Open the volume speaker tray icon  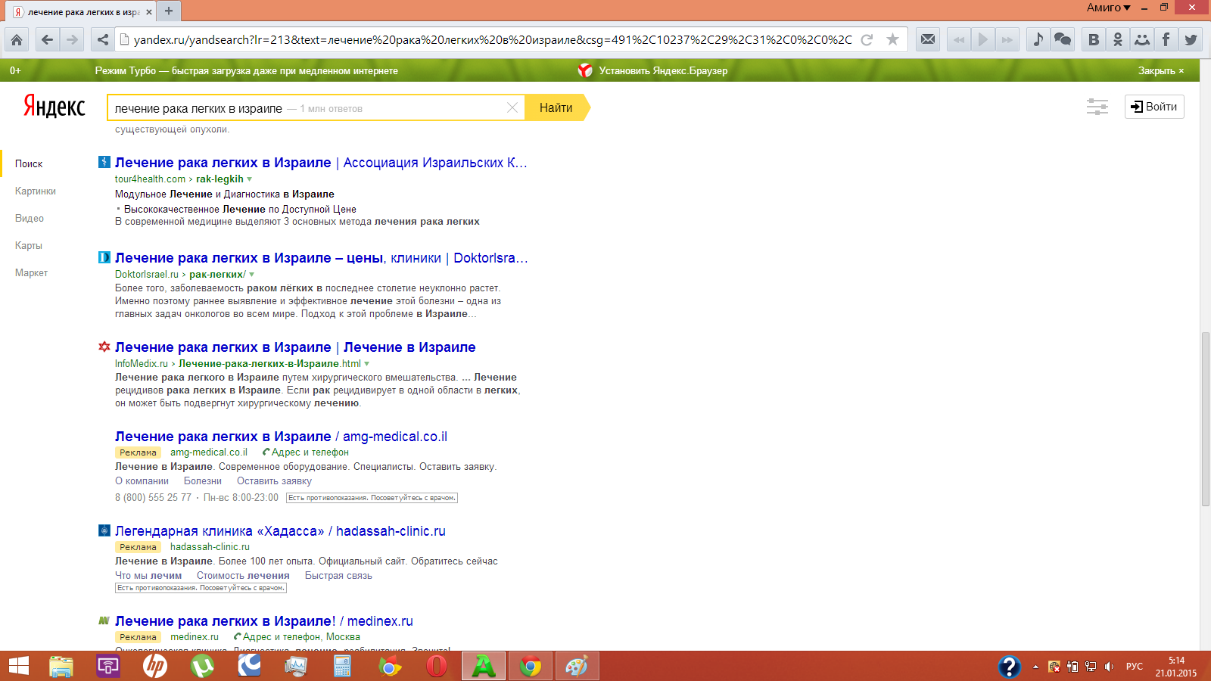[1109, 667]
